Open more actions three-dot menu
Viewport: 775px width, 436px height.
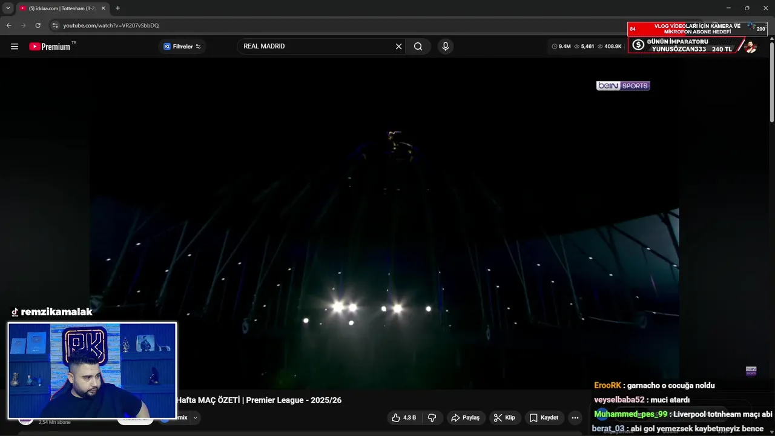pos(575,418)
